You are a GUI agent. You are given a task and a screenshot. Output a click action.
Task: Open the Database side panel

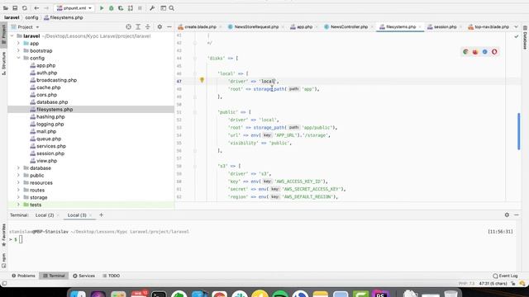pos(525,38)
